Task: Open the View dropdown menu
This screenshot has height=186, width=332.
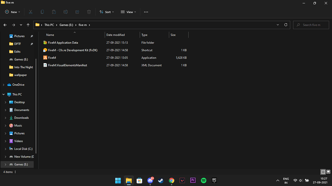Action: click(x=128, y=12)
